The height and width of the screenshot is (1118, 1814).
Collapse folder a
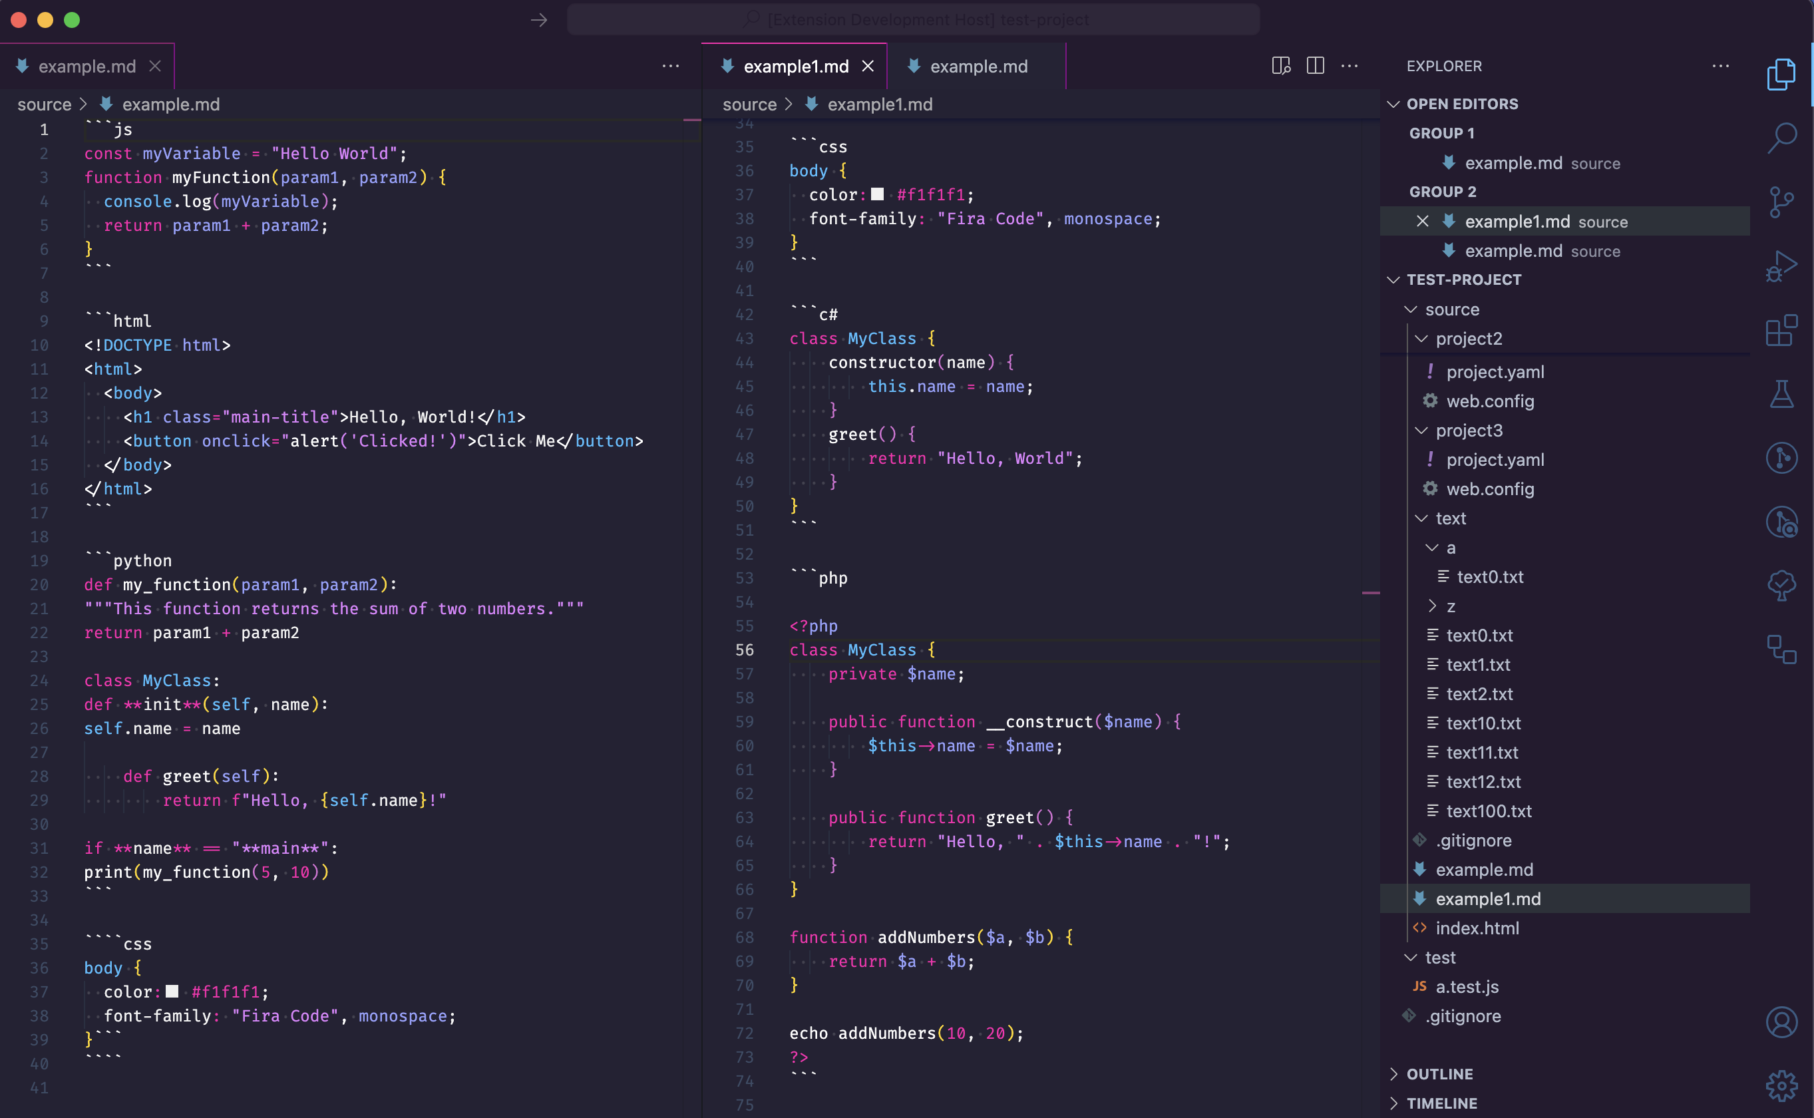coord(1432,548)
